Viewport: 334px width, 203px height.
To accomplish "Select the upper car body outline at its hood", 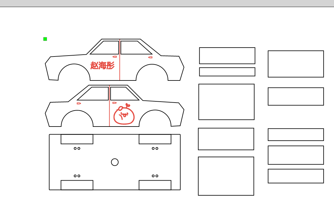I will pos(68,56).
